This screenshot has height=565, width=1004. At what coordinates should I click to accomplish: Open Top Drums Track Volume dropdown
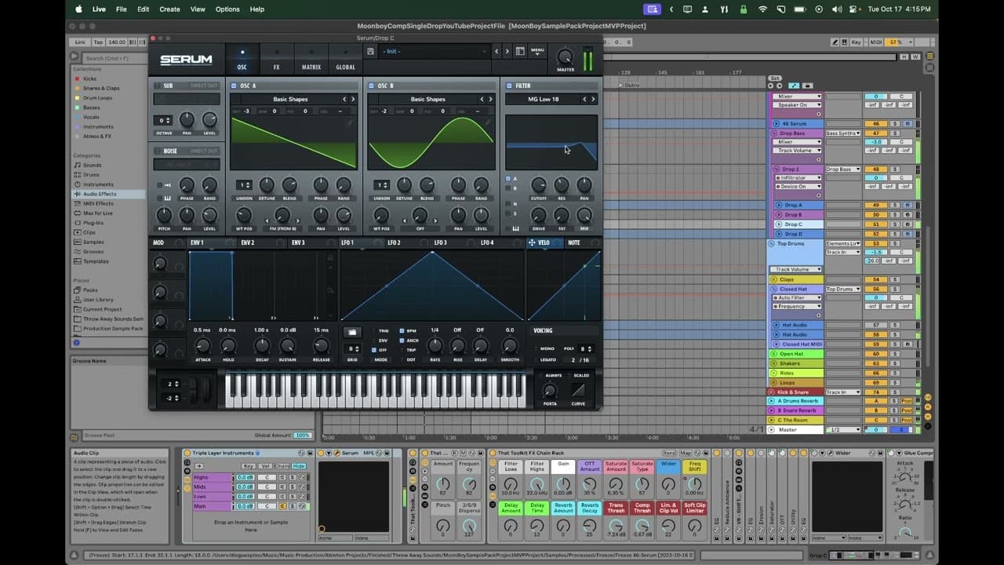[x=795, y=269]
